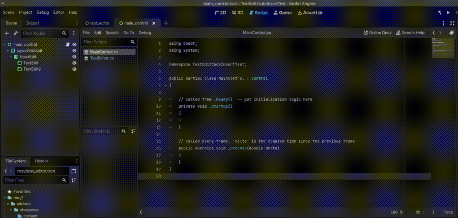Viewport: 458px width, 218px height.
Task: Add a new scene tab with plus
Action: 166,23
